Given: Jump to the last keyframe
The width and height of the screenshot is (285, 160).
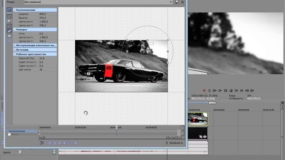Looking at the screenshot, I should [65, 143].
